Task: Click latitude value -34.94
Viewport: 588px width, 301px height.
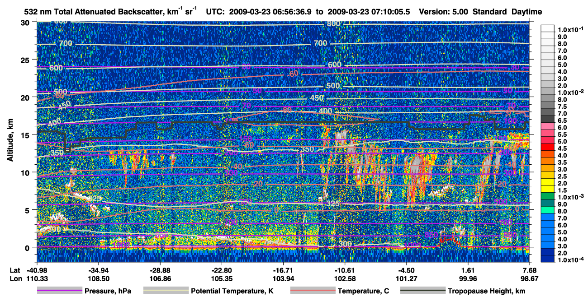Action: [x=99, y=270]
